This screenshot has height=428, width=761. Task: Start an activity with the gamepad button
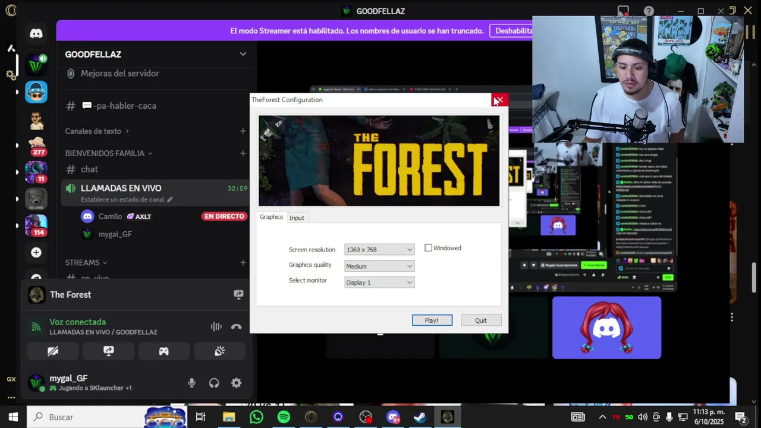click(x=163, y=351)
